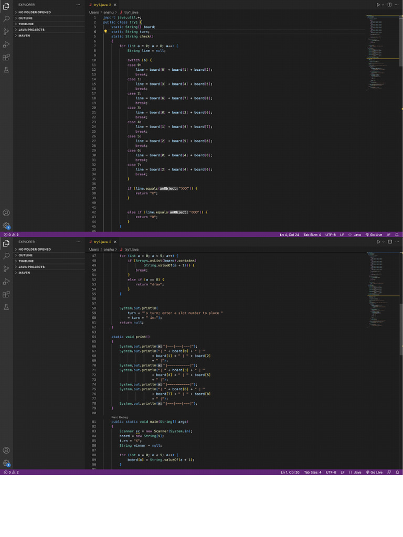This screenshot has height=537, width=403.
Task: Click the Ln 1, Col 20 status indicator
Action: (290, 472)
